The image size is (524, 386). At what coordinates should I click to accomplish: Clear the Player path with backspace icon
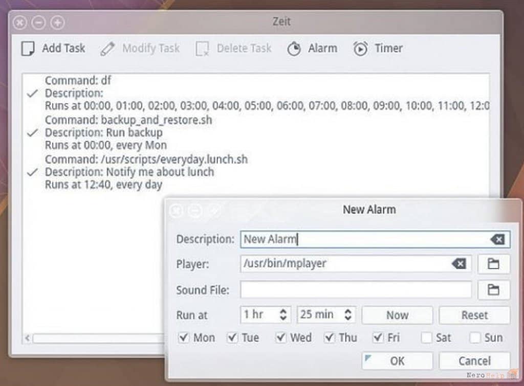pyautogui.click(x=459, y=264)
